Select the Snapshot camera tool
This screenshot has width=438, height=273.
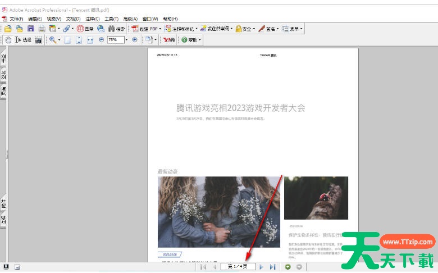(x=38, y=40)
